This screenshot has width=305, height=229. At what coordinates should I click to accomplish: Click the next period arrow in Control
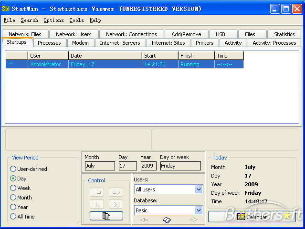click(116, 192)
